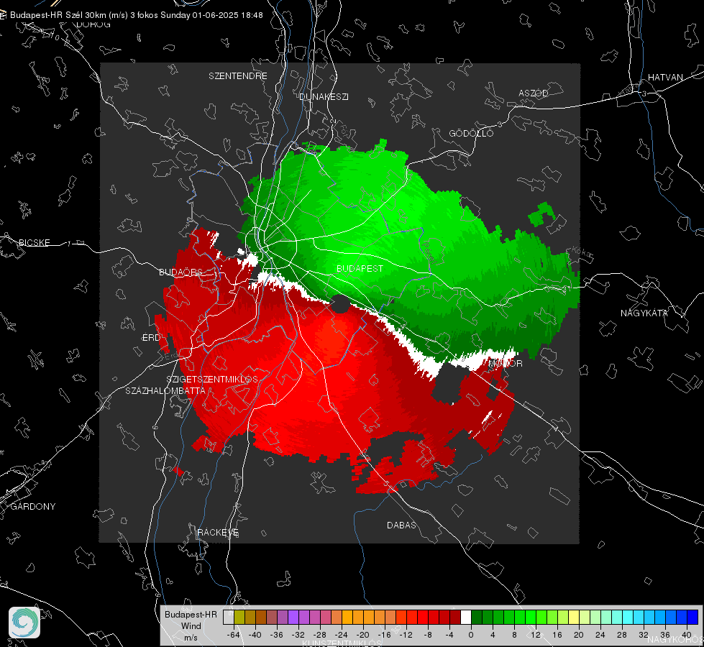Click the -20 value on the scale
Image resolution: width=704 pixels, height=647 pixels.
(362, 635)
